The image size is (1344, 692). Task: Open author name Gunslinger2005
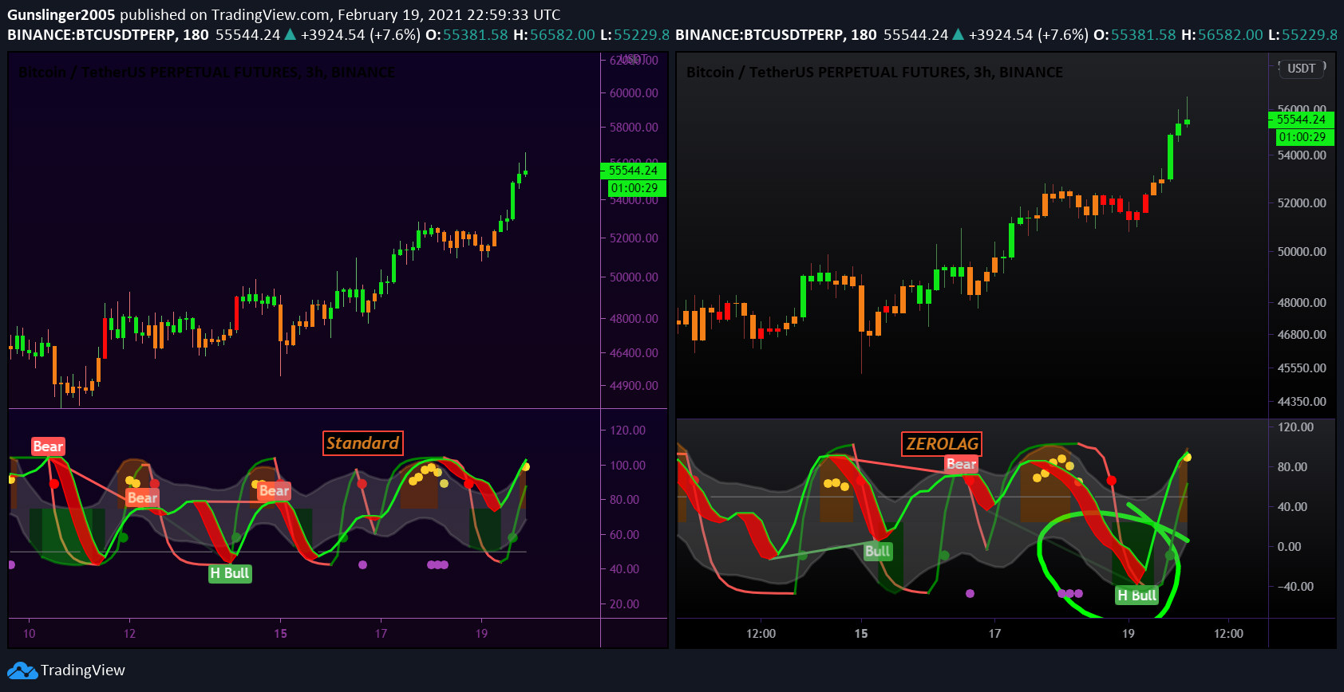[x=61, y=14]
